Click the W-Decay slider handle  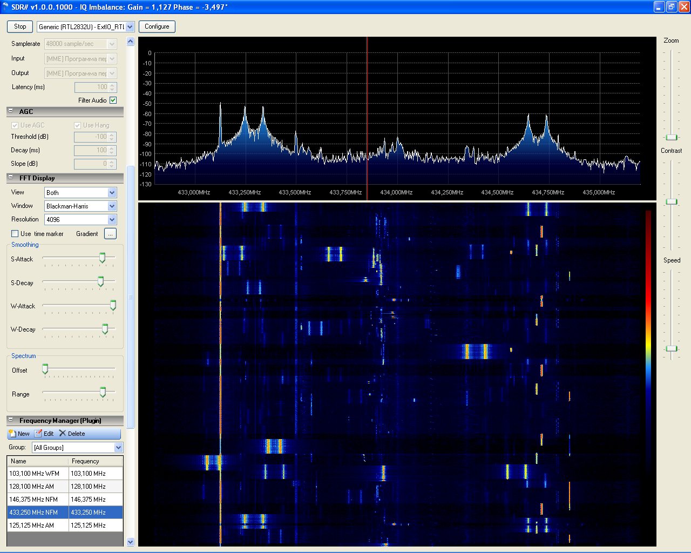(x=105, y=328)
